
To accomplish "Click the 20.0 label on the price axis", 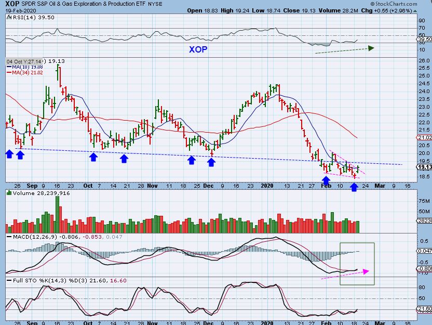I will pos(424,153).
